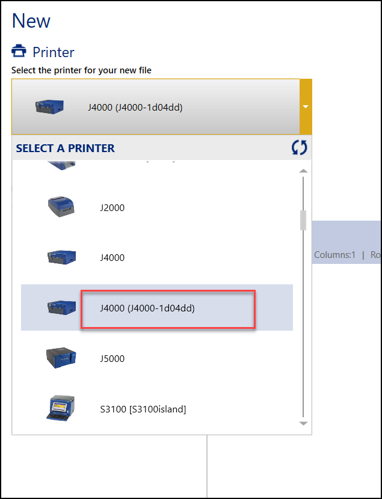Click the printer list scrollbar thumb
Image resolution: width=382 pixels, height=499 pixels.
point(303,220)
